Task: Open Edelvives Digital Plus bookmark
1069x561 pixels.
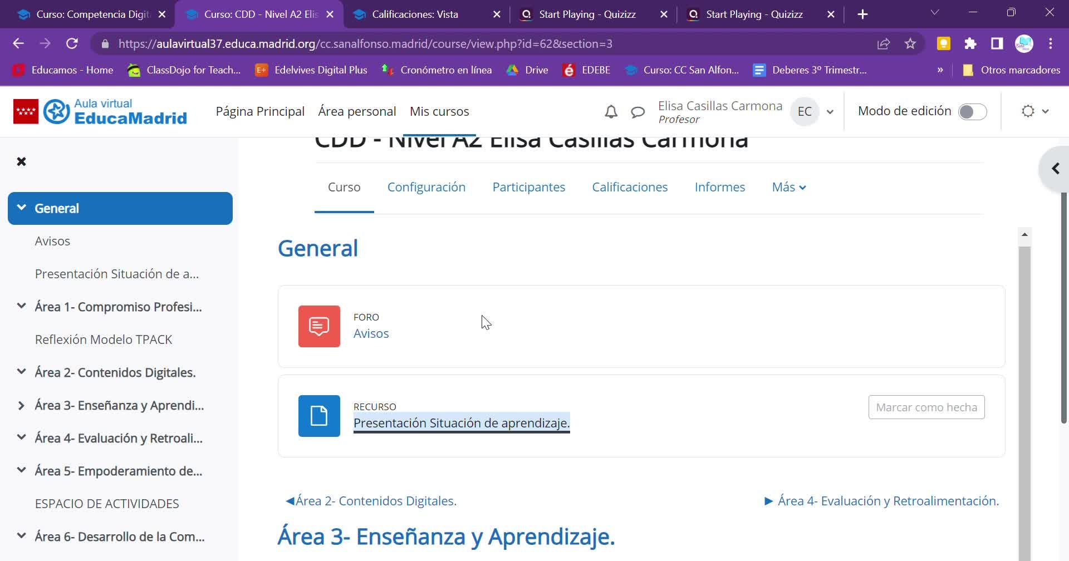Action: pyautogui.click(x=311, y=70)
